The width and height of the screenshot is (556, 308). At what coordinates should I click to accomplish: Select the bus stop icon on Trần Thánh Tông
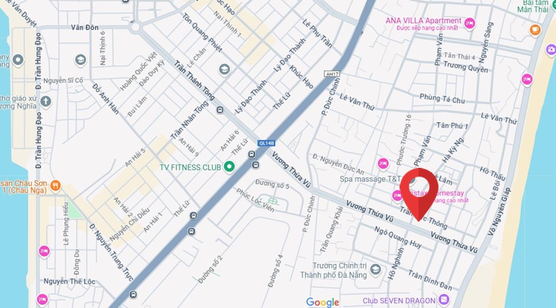221,110
